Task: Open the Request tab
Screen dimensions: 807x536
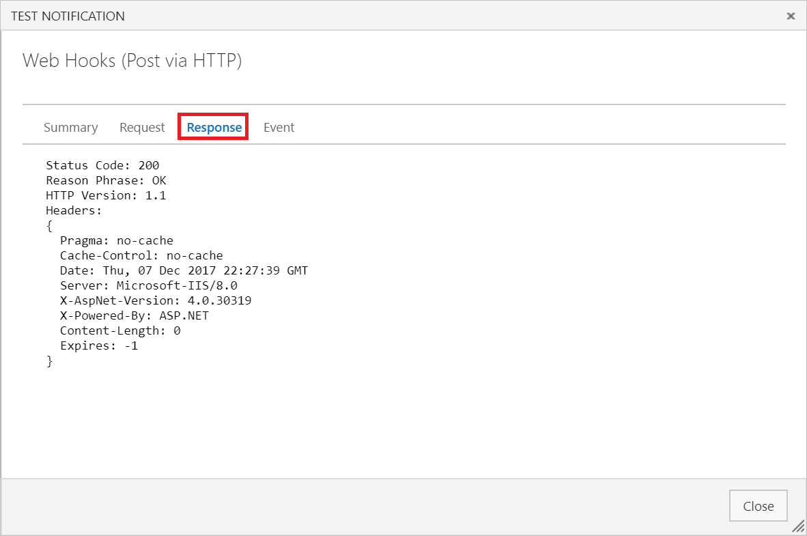Action: pos(142,127)
